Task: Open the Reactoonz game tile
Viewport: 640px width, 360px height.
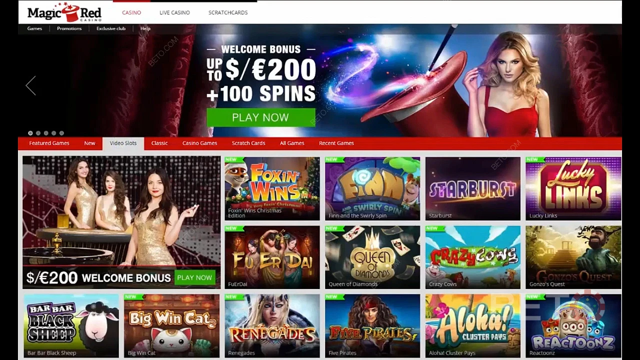Action: (573, 325)
